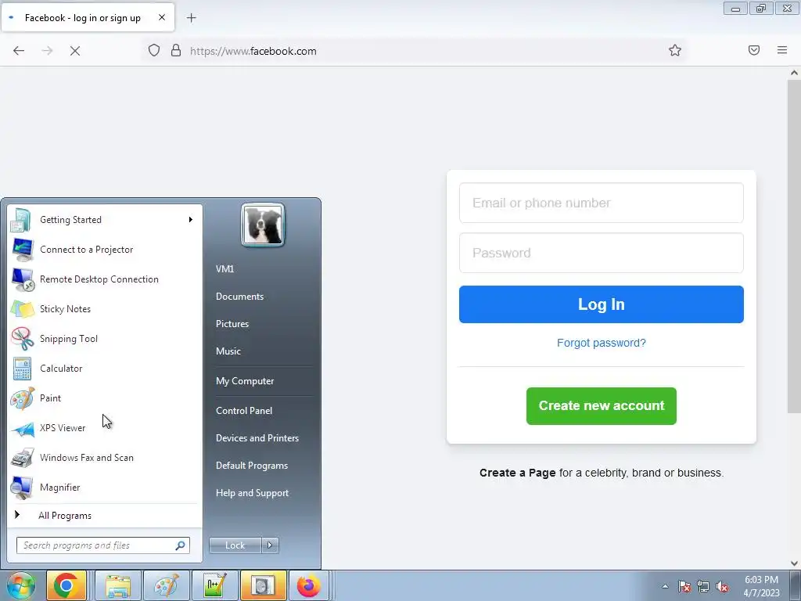Open Getting Started from Start menu
801x601 pixels.
pos(105,220)
